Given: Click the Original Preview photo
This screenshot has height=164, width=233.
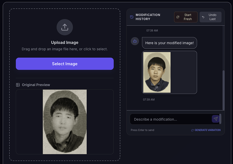Looking at the screenshot, I should click(65, 122).
